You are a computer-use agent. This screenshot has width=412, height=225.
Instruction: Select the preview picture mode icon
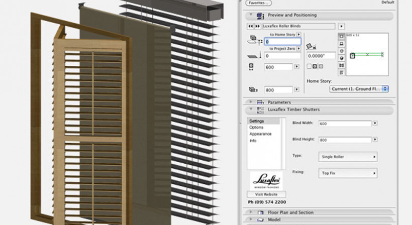342,65
